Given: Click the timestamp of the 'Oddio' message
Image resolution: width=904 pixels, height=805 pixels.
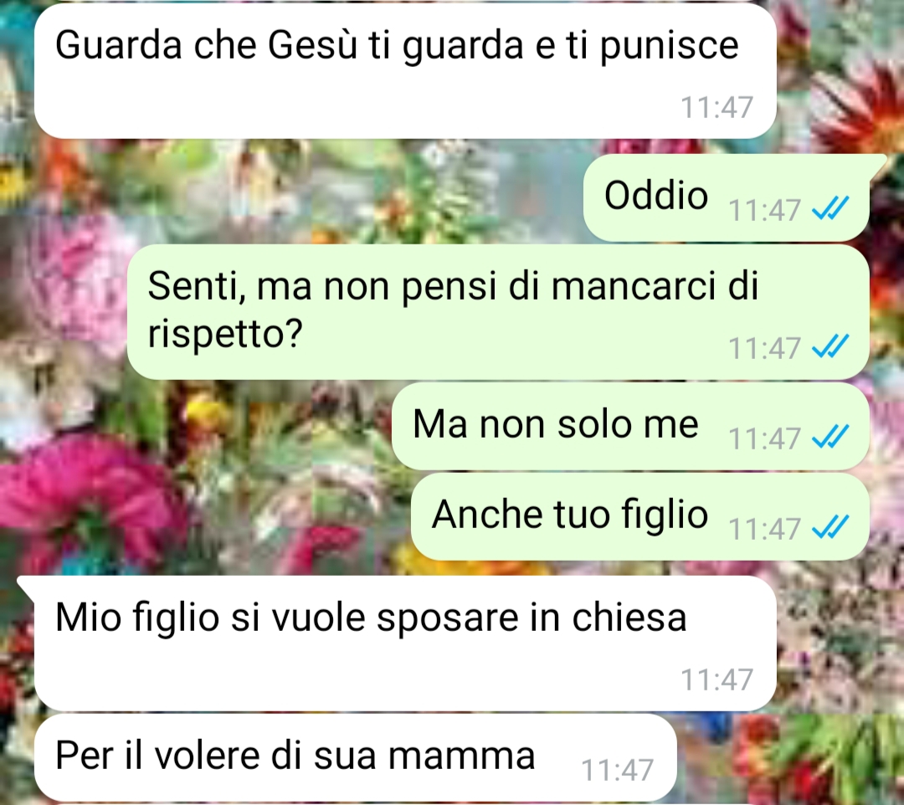Looking at the screenshot, I should (764, 210).
